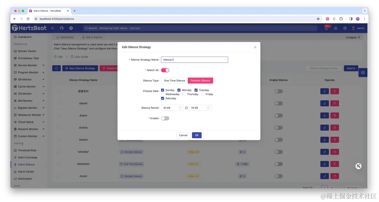Close the Edit Silence Strategy dialog with X

255,47
